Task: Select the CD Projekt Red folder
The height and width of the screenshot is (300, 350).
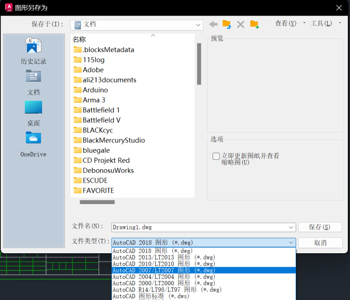Action: tap(102, 160)
